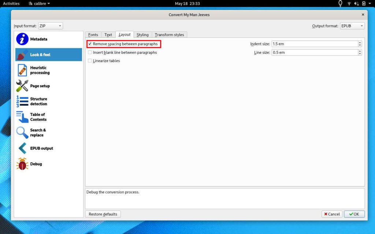The height and width of the screenshot is (234, 375).
Task: Open the Debug bug icon
Action: pyautogui.click(x=22, y=164)
